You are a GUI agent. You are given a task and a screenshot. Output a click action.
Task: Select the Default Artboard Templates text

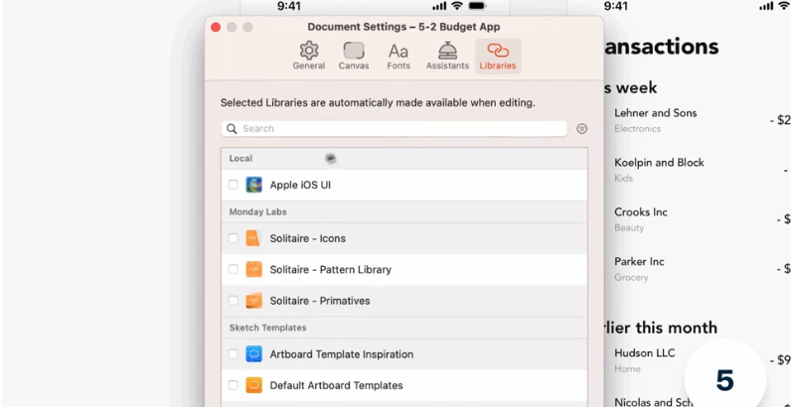[x=337, y=386]
